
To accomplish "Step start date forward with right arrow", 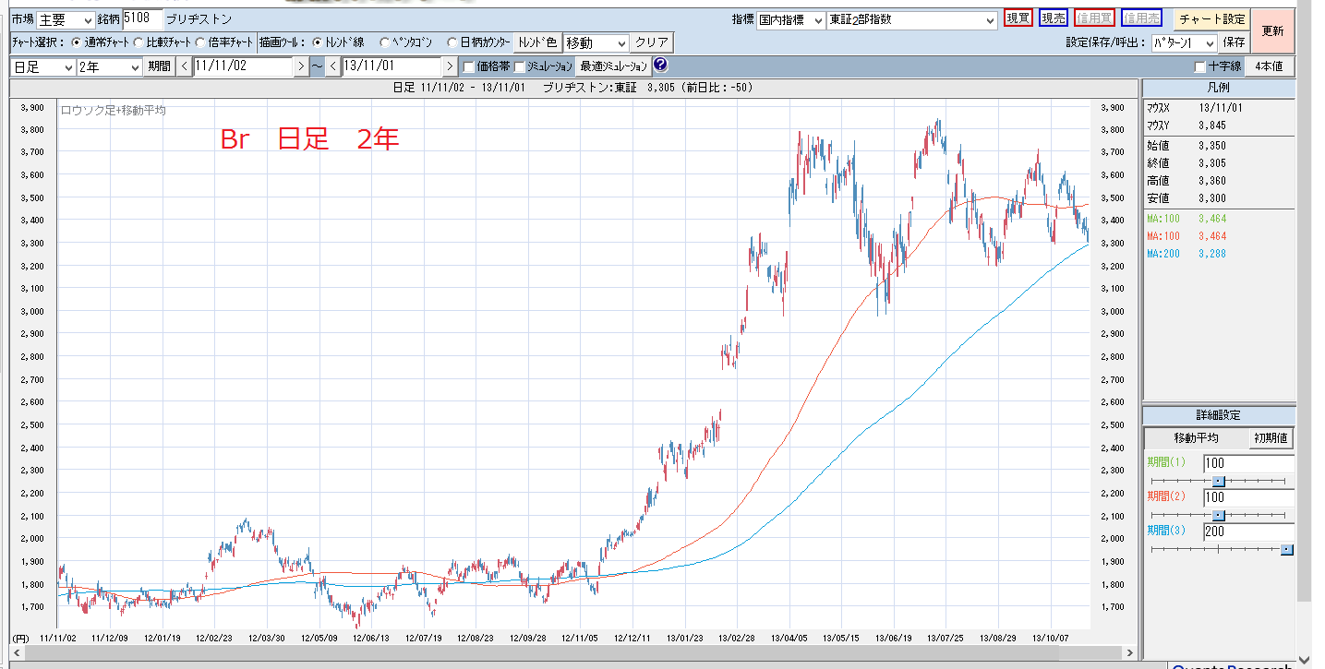I will [301, 66].
